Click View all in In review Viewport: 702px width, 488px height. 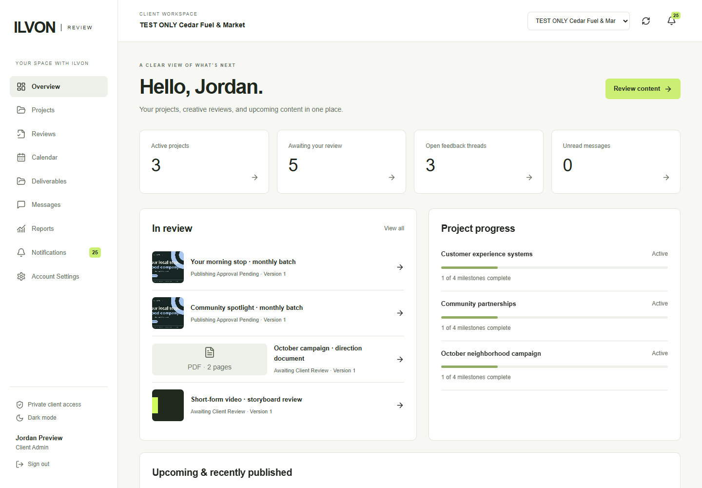point(394,228)
